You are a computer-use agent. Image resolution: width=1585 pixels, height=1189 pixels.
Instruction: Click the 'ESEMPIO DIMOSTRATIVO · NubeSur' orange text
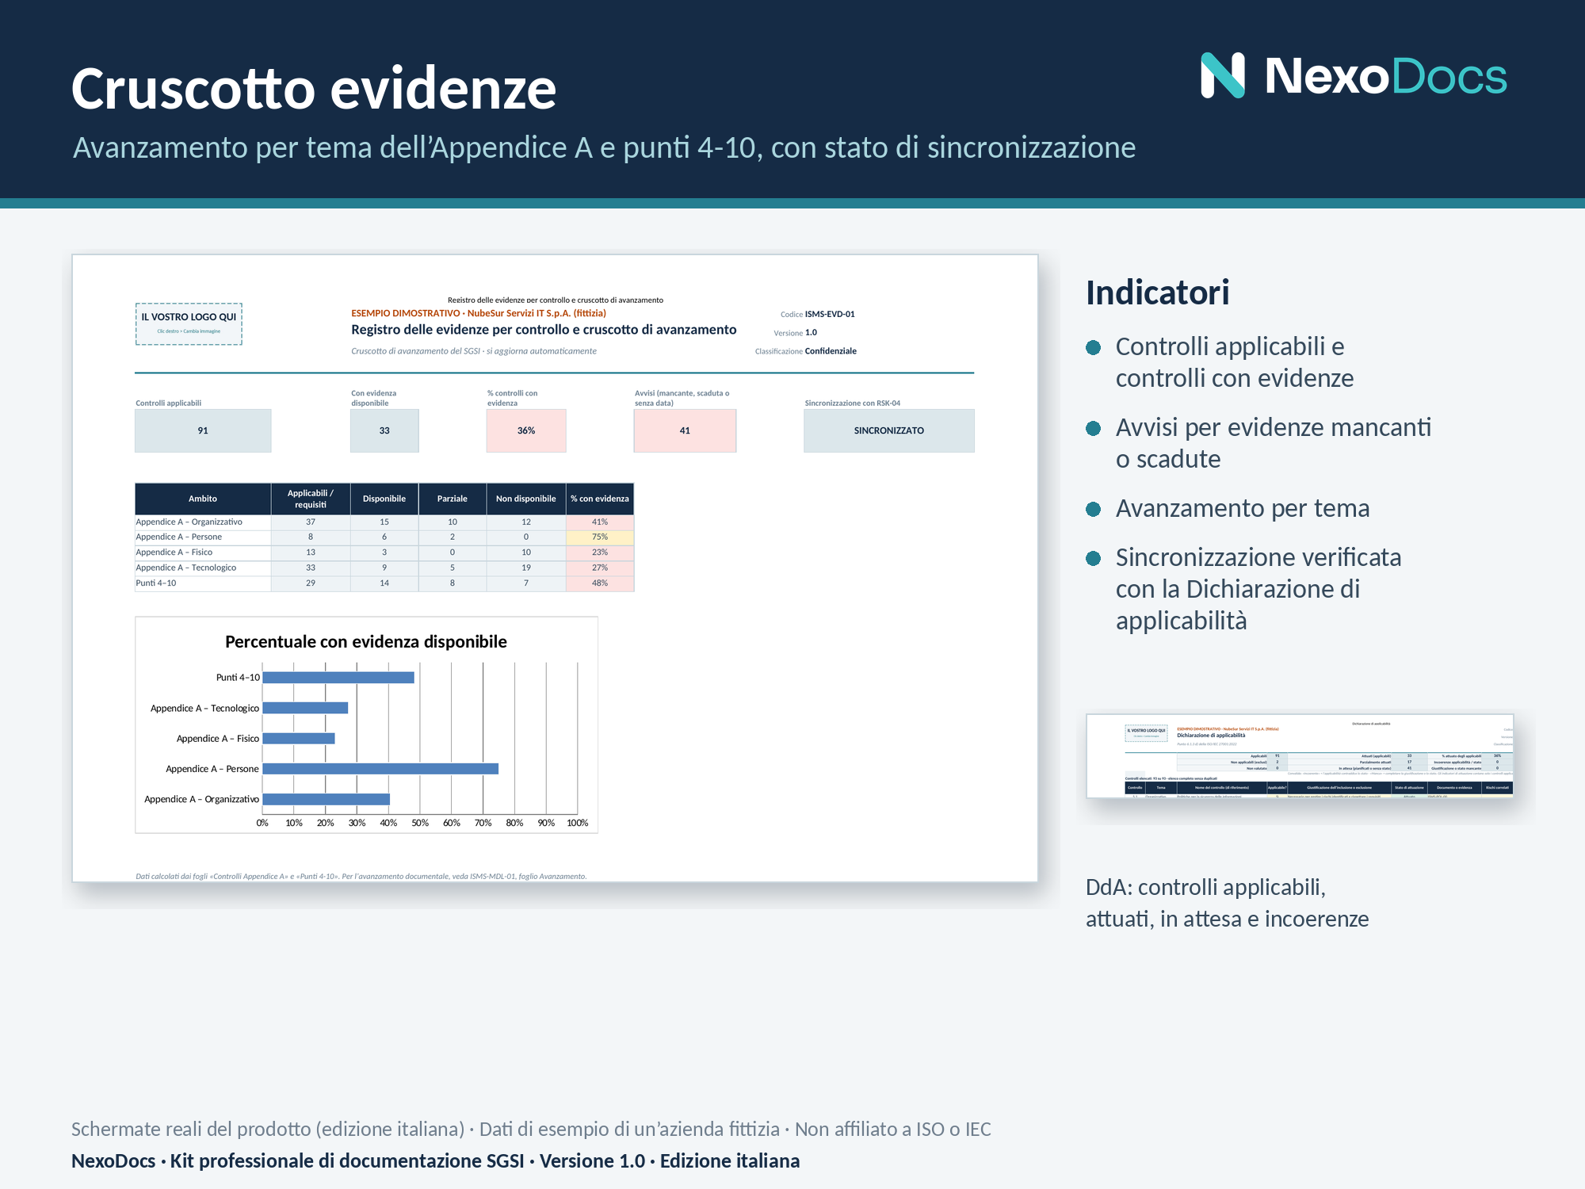pos(479,313)
